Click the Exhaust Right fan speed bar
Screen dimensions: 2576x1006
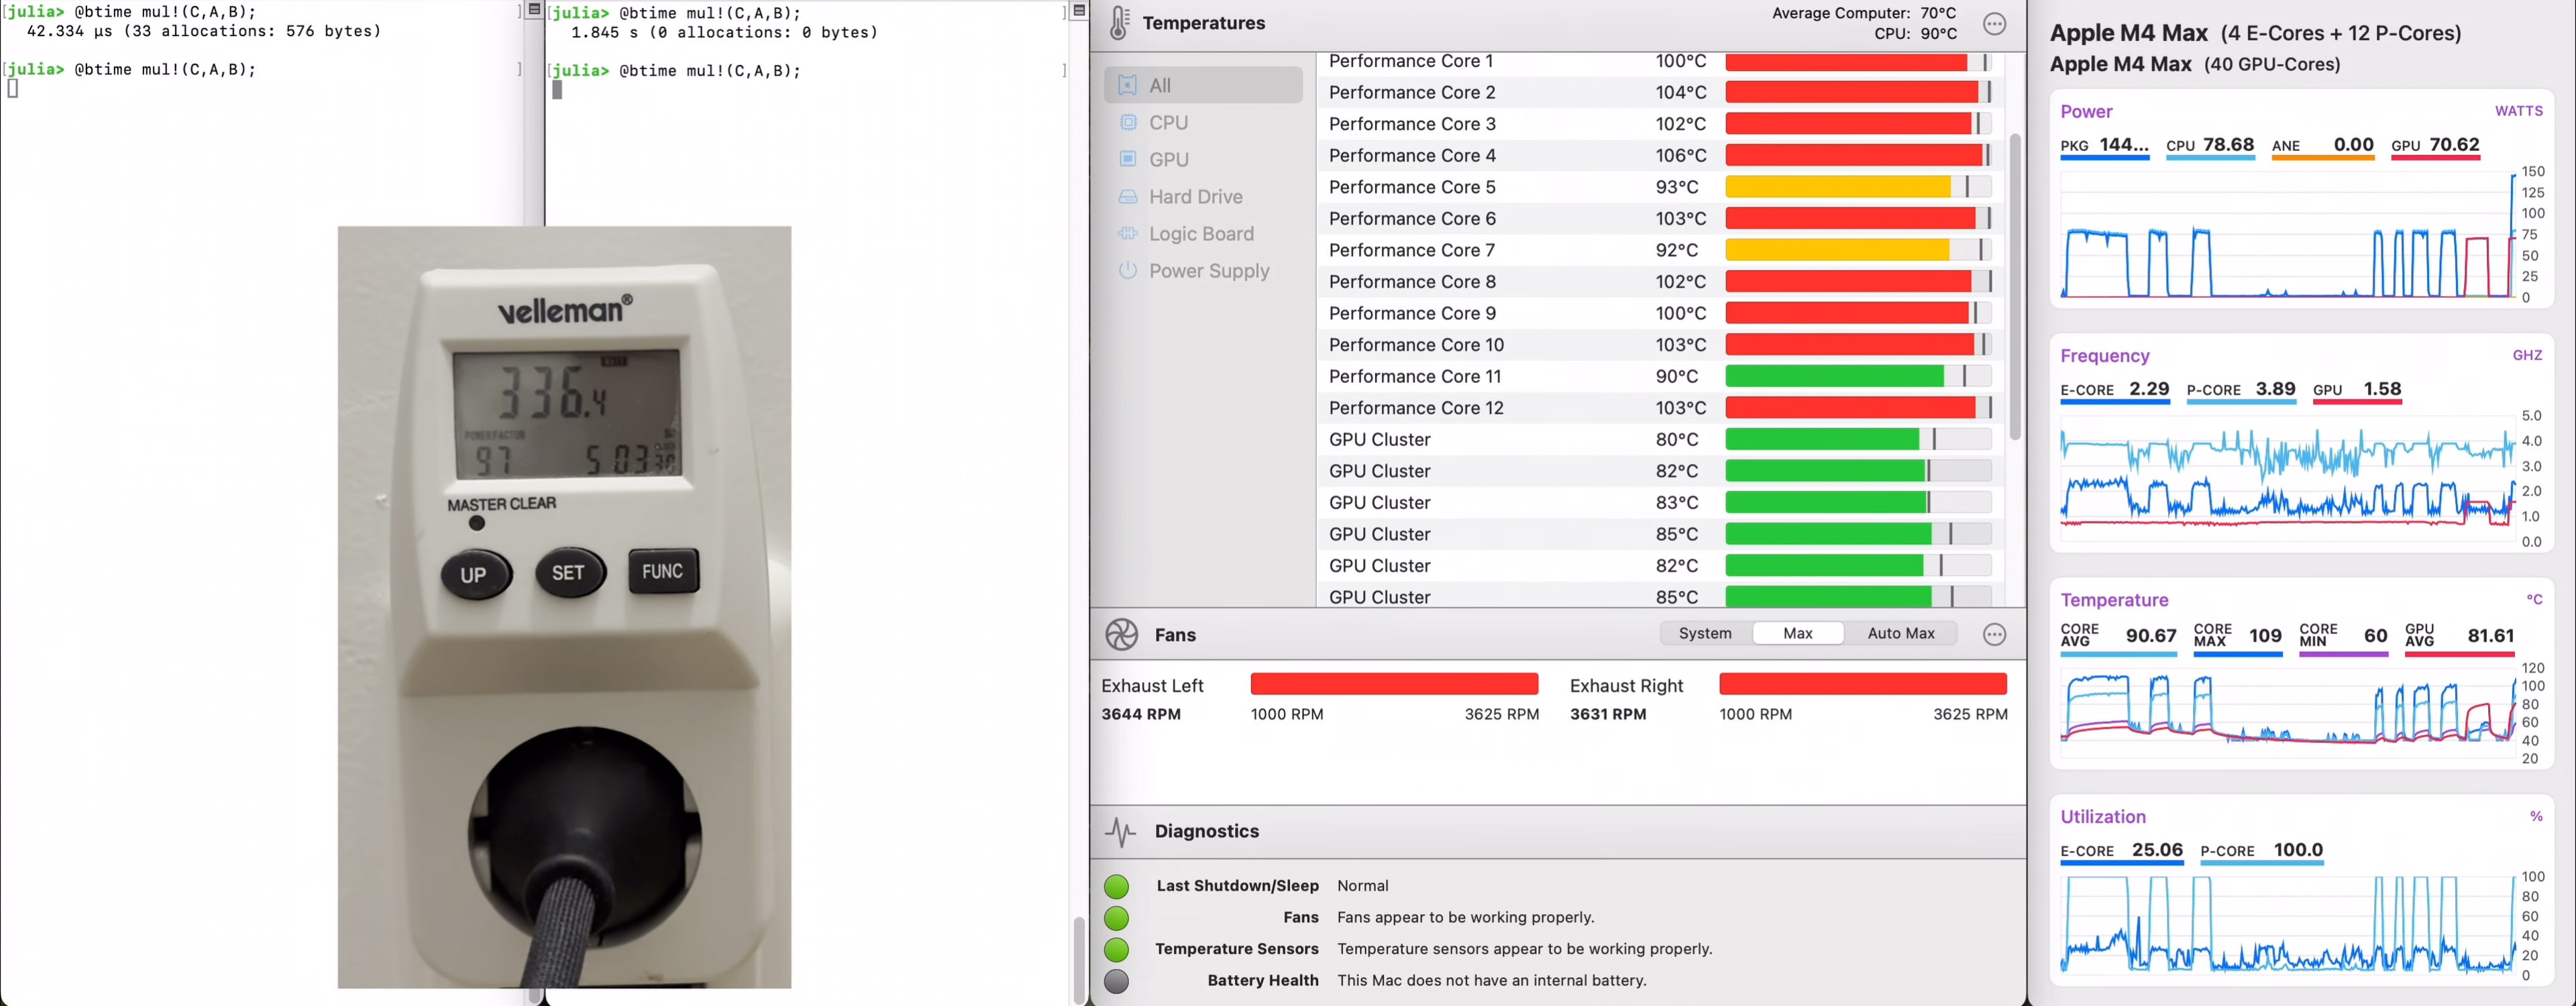click(1862, 684)
